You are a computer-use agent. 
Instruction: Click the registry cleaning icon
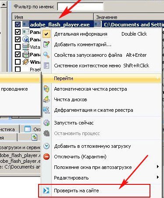(x=46, y=89)
